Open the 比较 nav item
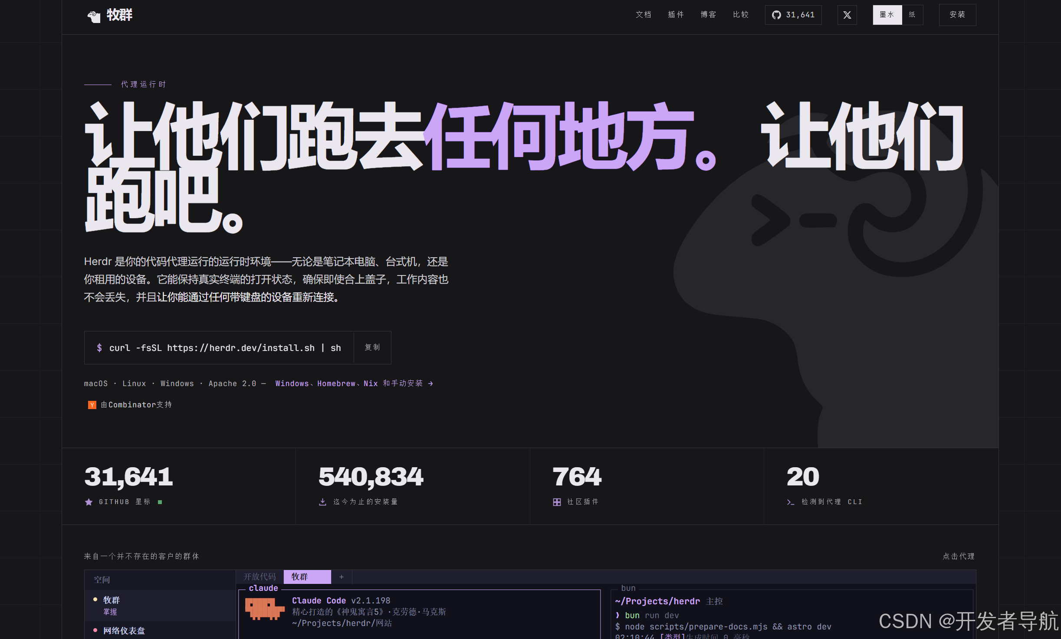This screenshot has width=1061, height=639. [741, 15]
